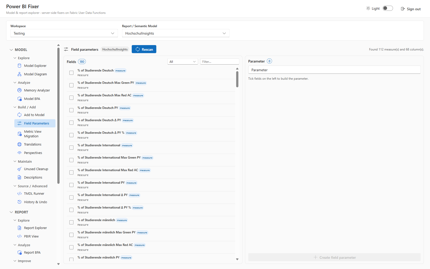Viewport: 430px width, 269px height.
Task: Click the sign out door icon
Action: point(403,9)
